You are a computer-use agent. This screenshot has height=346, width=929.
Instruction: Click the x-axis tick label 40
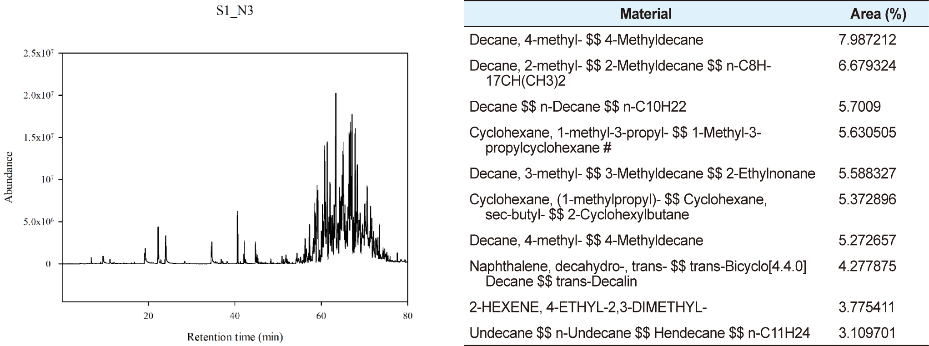pyautogui.click(x=235, y=316)
